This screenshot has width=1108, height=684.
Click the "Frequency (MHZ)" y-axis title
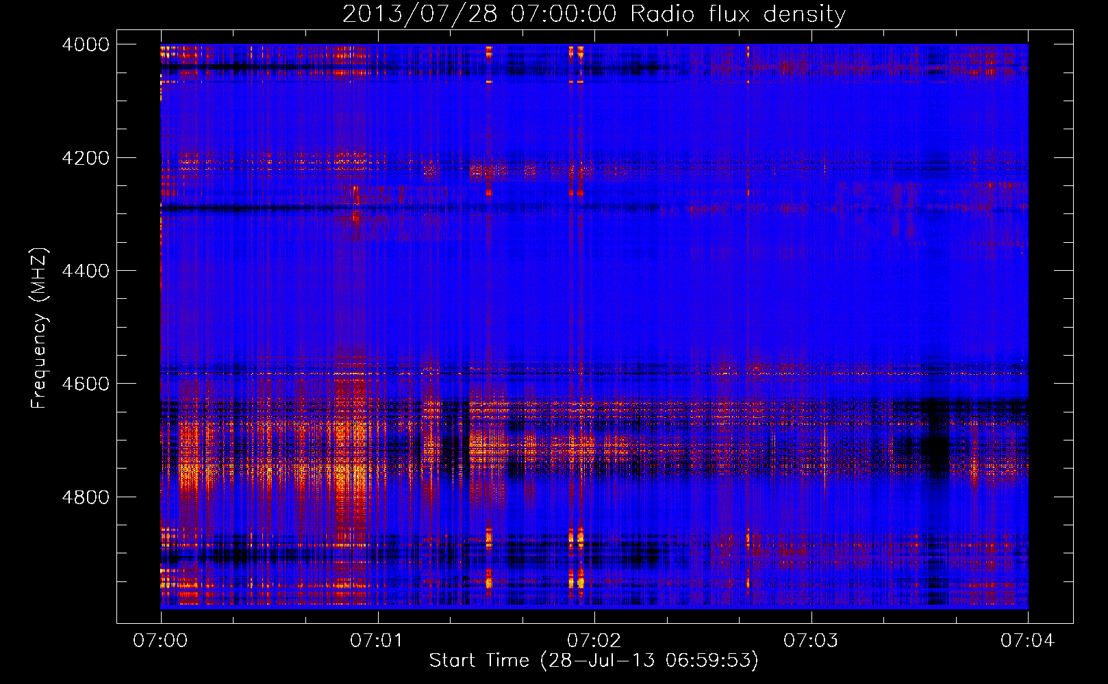click(40, 328)
